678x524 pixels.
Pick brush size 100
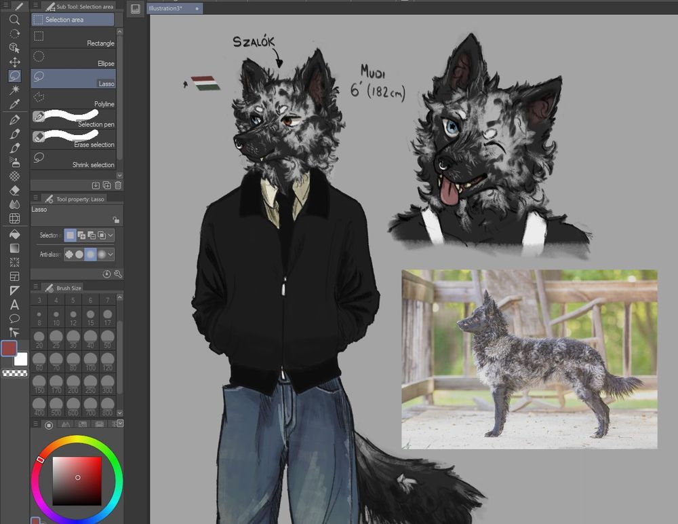coord(90,362)
